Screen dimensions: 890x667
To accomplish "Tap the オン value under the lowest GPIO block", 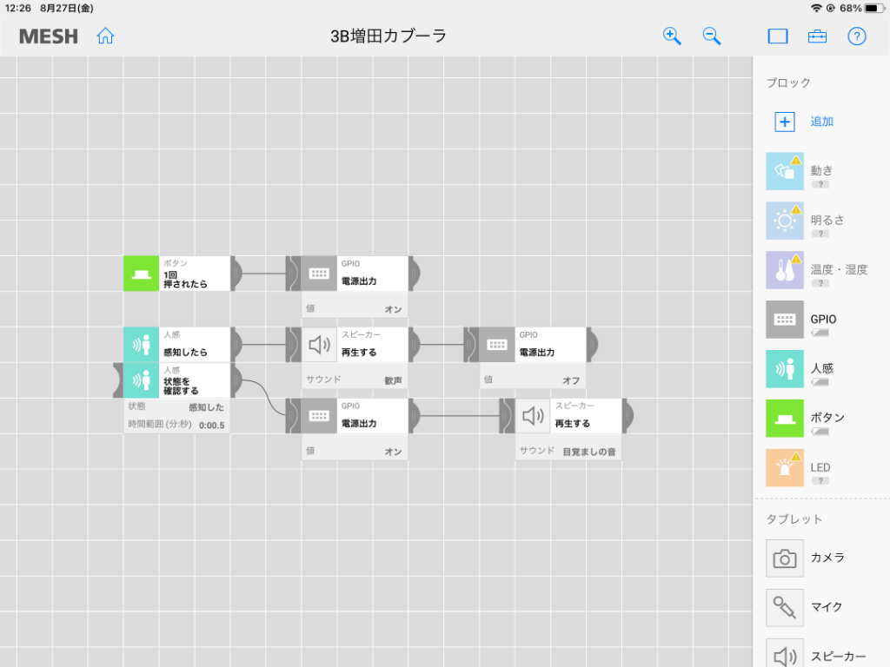I will (x=394, y=452).
